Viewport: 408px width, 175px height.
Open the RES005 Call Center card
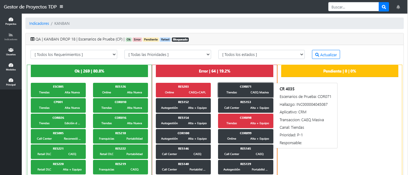(x=58, y=136)
